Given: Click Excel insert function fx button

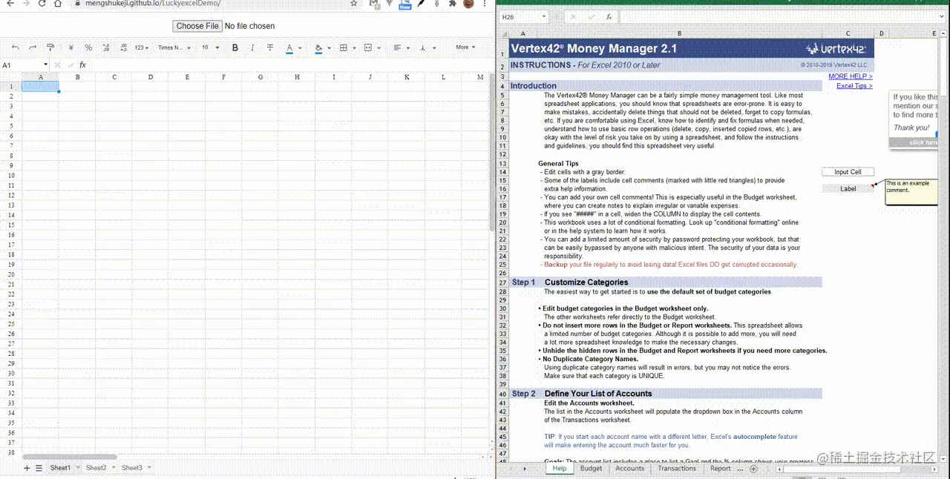Looking at the screenshot, I should click(x=609, y=16).
